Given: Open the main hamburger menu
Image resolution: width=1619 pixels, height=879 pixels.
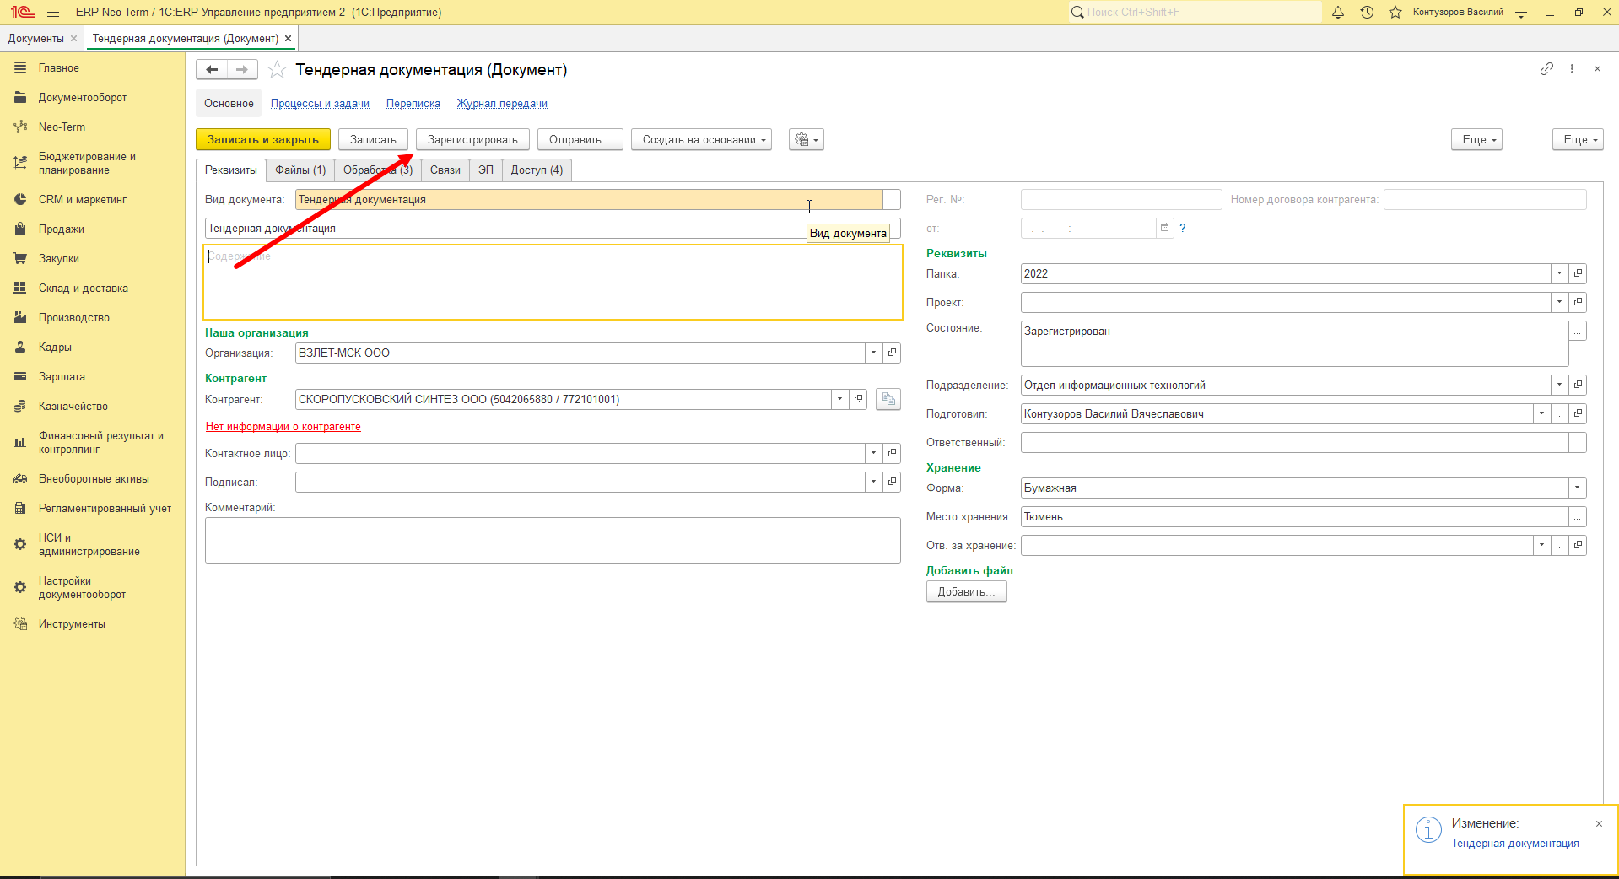Looking at the screenshot, I should (x=53, y=12).
